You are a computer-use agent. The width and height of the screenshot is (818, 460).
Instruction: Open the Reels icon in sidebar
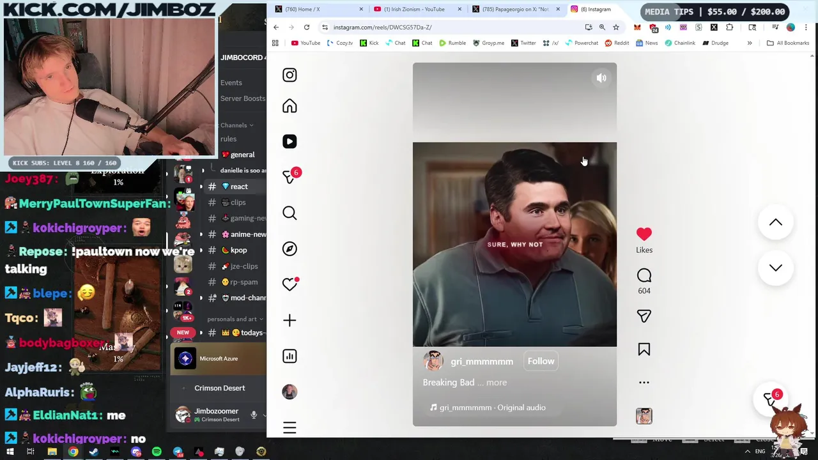point(289,141)
